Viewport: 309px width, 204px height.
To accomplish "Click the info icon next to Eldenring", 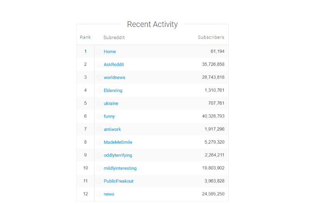I will 99,90.
